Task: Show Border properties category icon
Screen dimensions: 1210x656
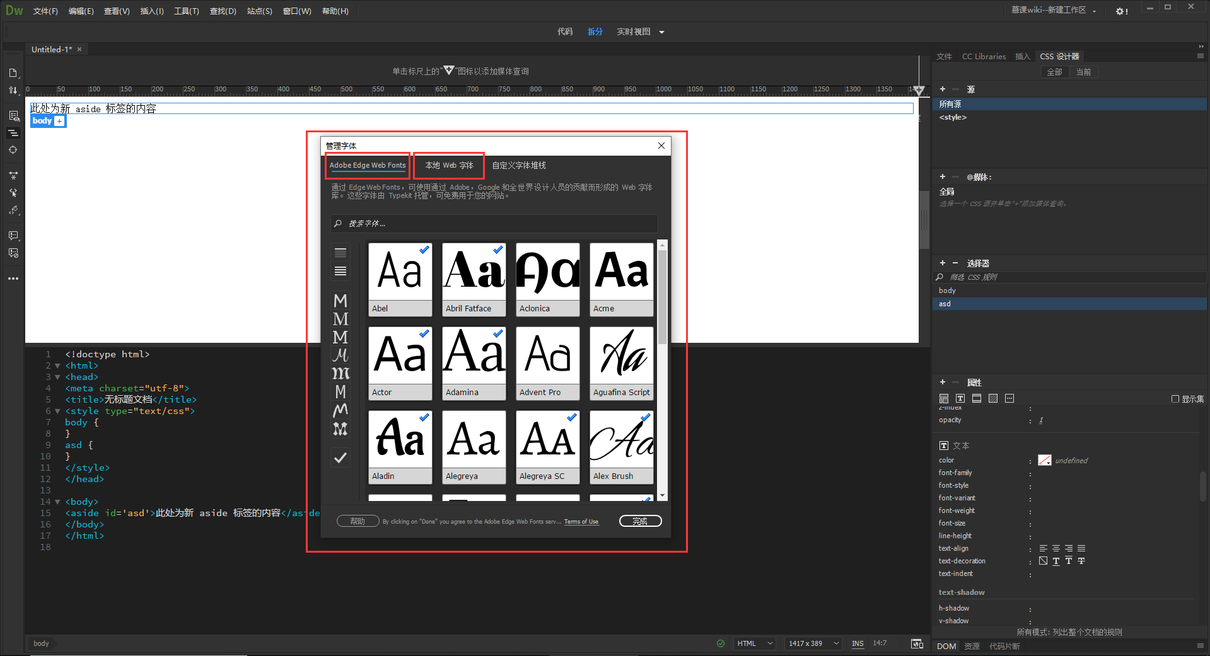Action: 977,398
